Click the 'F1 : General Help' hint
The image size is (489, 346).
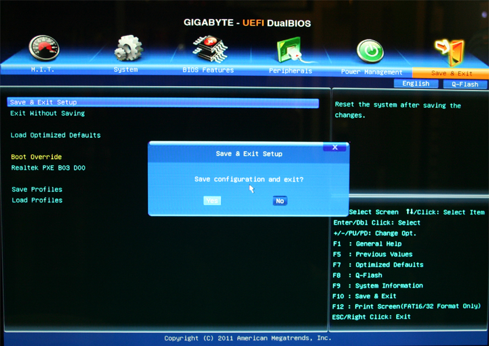pyautogui.click(x=367, y=244)
